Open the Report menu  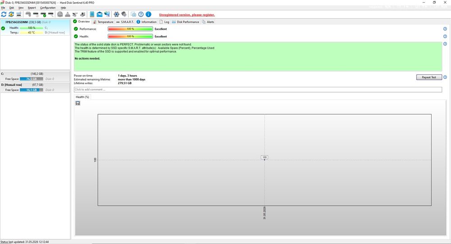coord(32,8)
